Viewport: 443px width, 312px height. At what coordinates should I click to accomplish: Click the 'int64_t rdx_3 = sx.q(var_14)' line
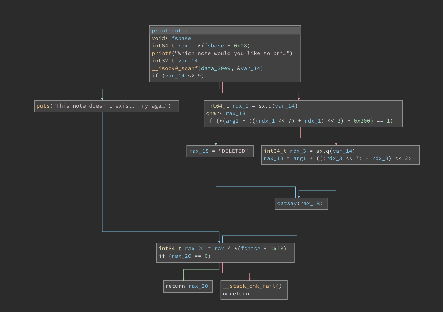(x=309, y=151)
